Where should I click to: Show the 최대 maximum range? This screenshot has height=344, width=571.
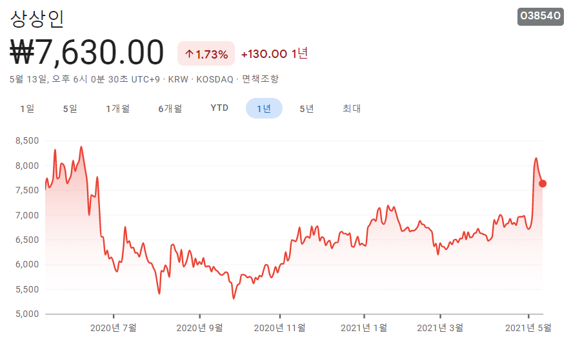(352, 108)
